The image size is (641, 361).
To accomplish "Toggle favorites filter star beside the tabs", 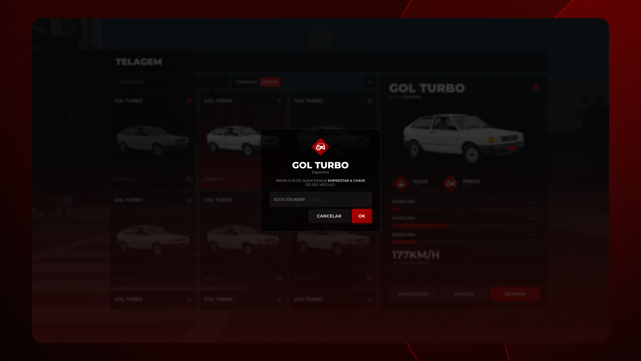I will click(370, 82).
